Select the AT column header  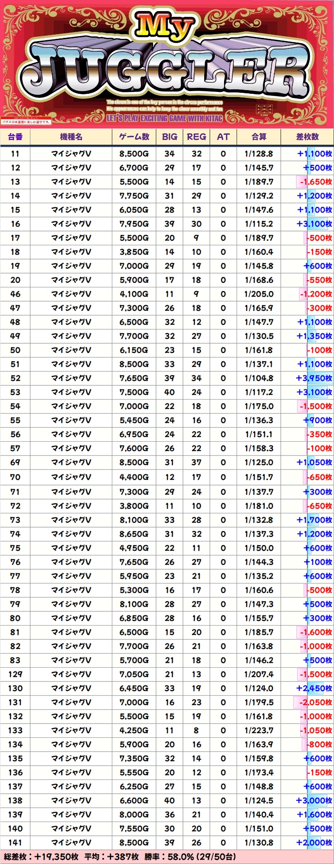pos(223,137)
